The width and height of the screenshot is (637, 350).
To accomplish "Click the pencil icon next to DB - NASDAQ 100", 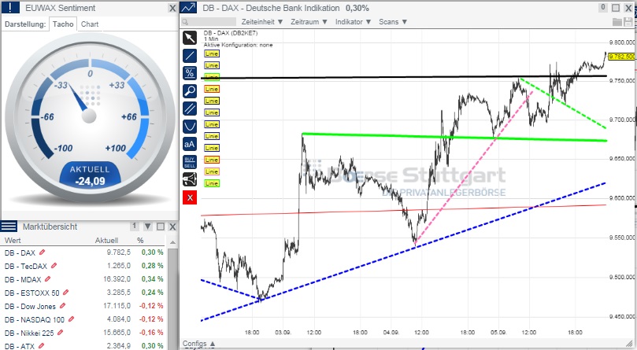I will click(x=71, y=319).
